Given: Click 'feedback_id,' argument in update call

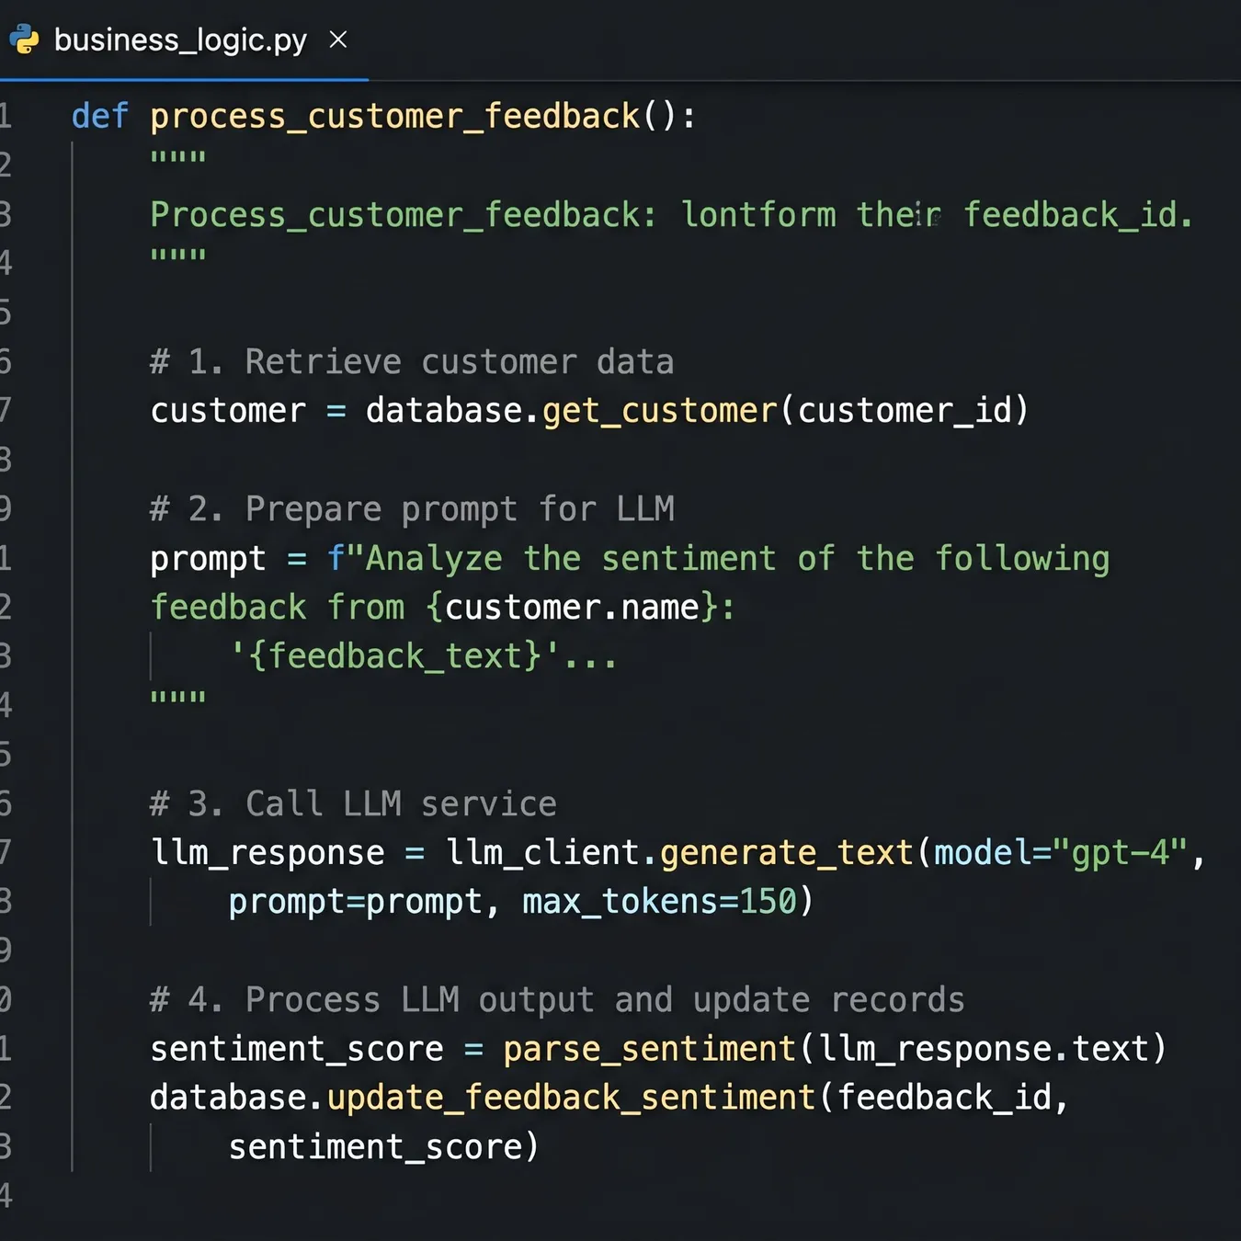Looking at the screenshot, I should coord(952,1098).
